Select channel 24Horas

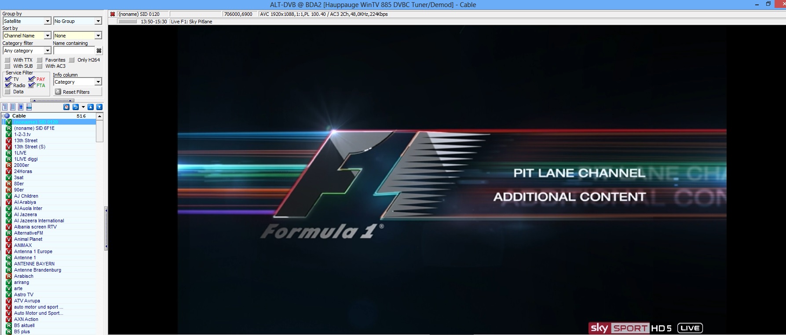click(x=23, y=171)
